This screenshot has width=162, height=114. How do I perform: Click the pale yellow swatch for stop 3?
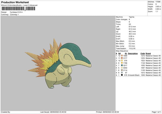coord(122,60)
